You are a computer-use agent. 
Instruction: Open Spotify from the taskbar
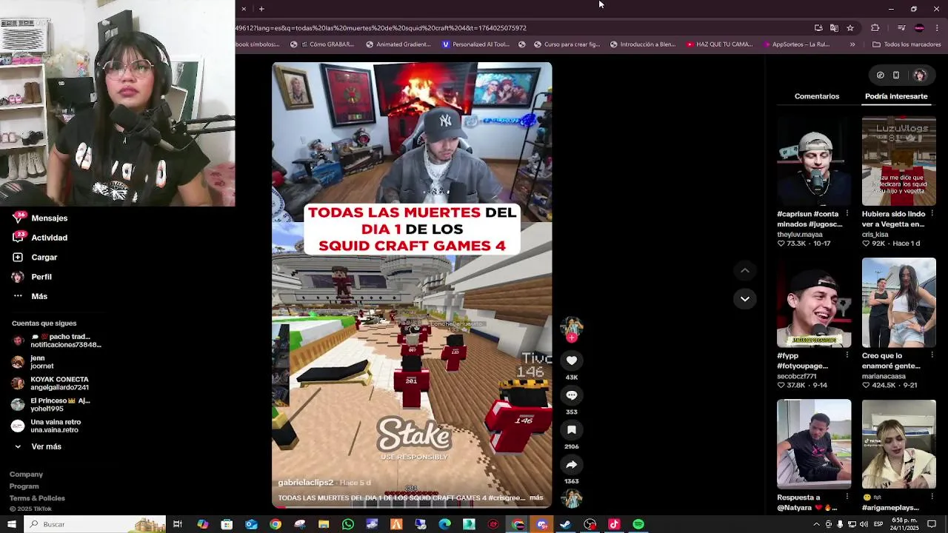pos(638,524)
